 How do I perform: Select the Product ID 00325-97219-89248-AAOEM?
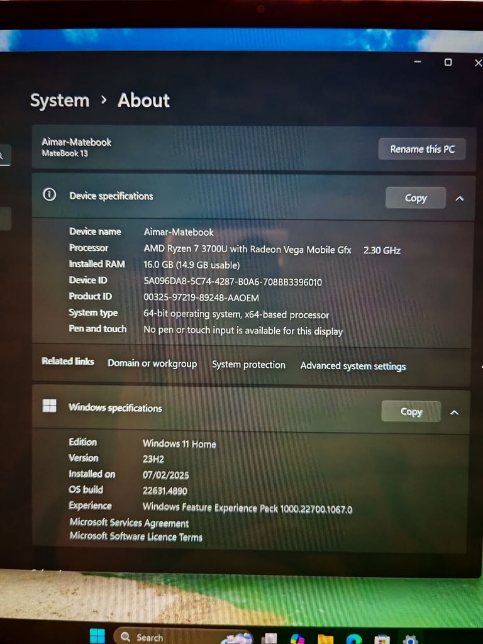click(201, 297)
